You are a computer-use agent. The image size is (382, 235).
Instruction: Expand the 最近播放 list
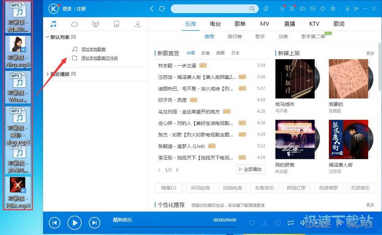48,74
